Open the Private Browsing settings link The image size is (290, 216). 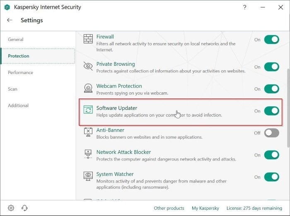pyautogui.click(x=116, y=64)
